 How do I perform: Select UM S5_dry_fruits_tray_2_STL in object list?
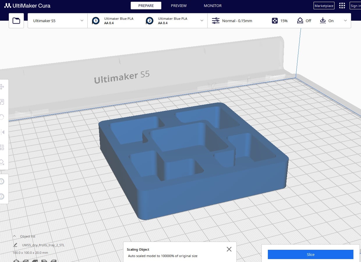point(43,245)
